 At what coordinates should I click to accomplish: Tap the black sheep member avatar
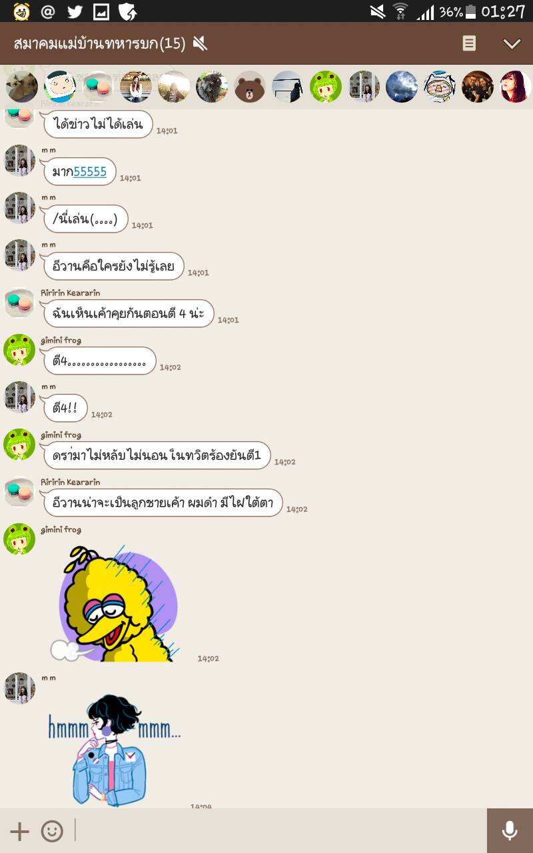[212, 87]
